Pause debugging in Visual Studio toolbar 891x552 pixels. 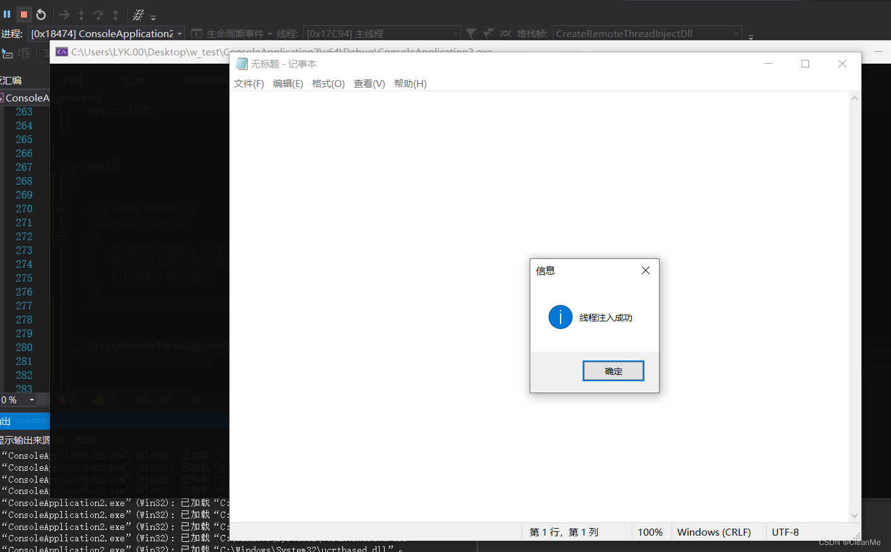click(x=7, y=14)
